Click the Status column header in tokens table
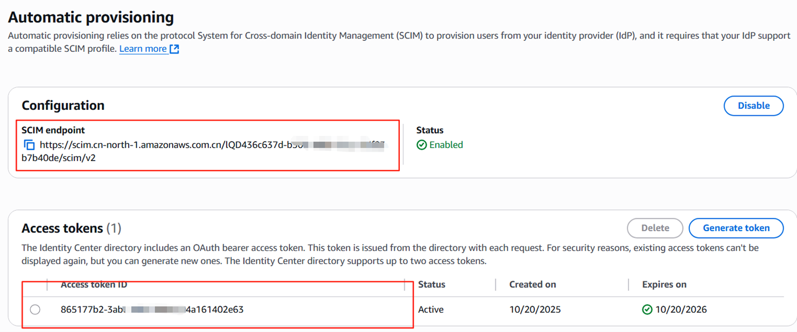Screen dimensions: 797x332 pos(431,285)
